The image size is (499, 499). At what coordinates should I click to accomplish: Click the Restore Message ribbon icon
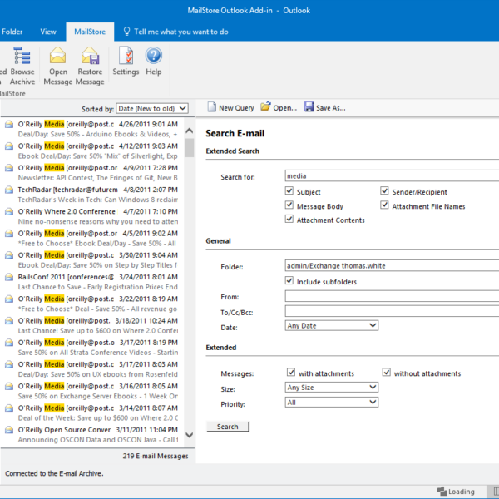[x=90, y=56]
